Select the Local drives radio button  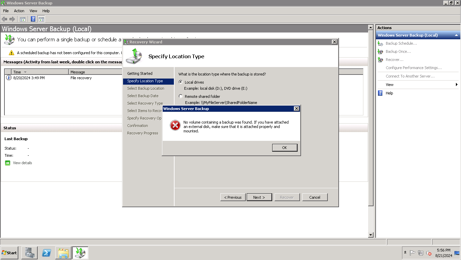pyautogui.click(x=181, y=82)
